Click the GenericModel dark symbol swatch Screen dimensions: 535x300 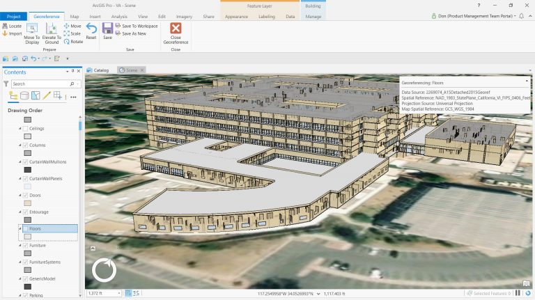tap(28, 287)
